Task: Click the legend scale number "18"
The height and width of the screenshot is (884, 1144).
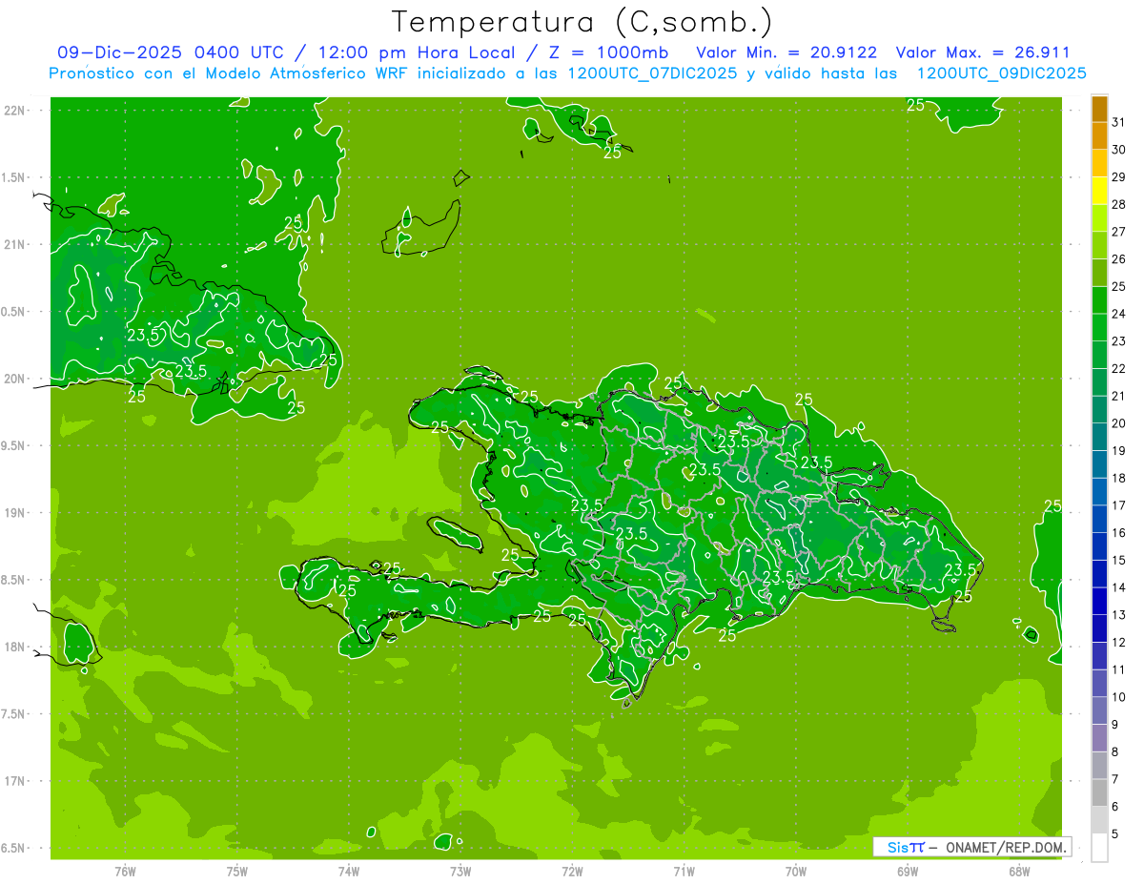Action: tap(1119, 478)
